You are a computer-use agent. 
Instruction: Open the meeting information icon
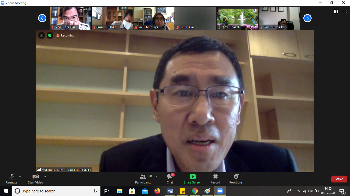(x=42, y=35)
